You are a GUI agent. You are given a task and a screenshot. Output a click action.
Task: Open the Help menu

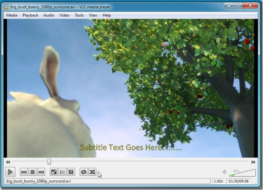pos(107,15)
